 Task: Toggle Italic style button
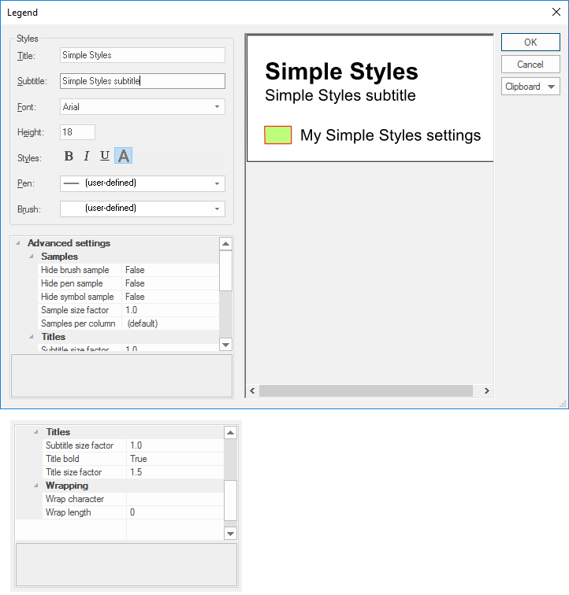tap(87, 156)
